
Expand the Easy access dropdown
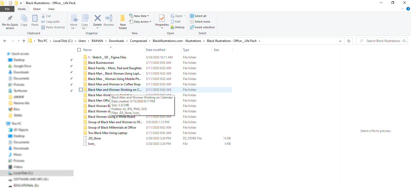click(x=150, y=22)
